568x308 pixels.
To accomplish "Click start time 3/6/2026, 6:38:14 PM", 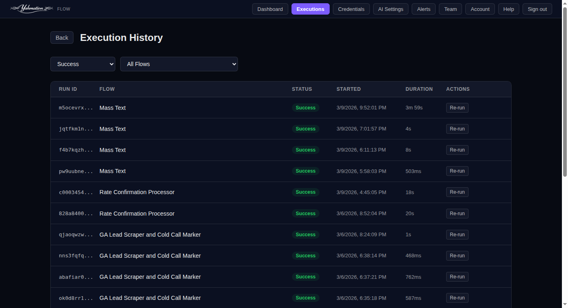I will tap(361, 256).
